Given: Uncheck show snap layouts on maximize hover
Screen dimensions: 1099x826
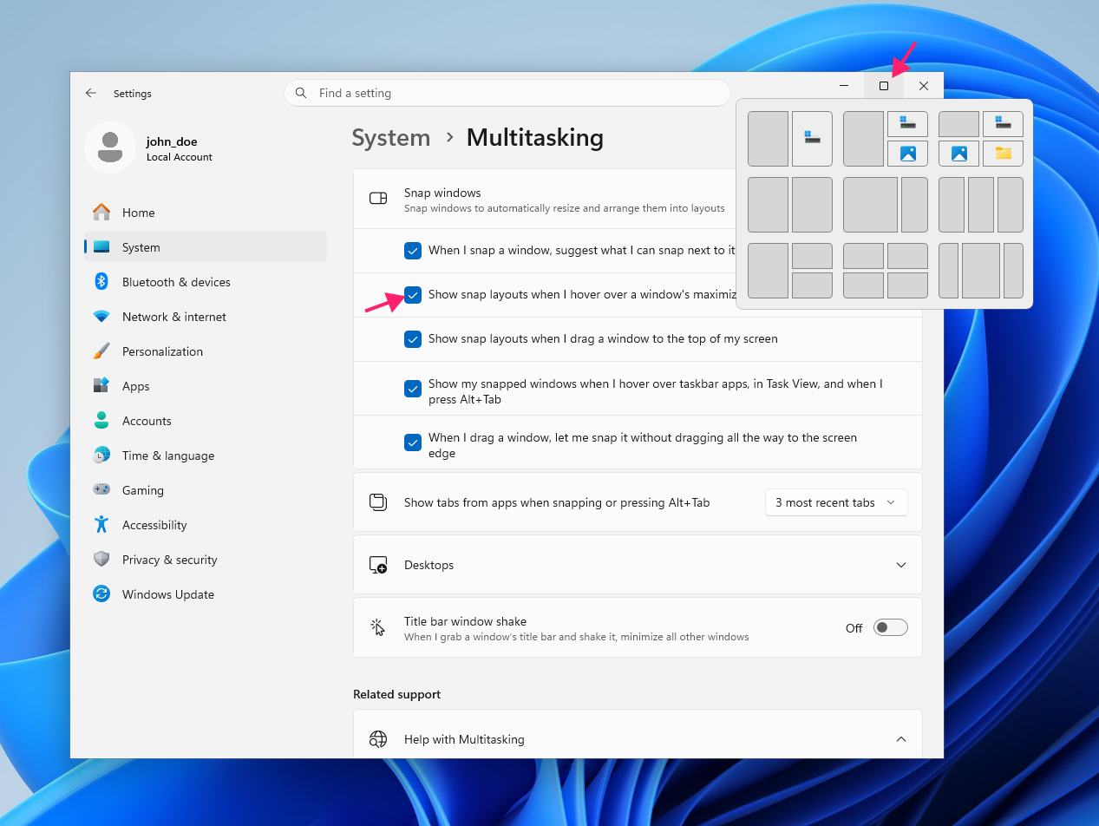Looking at the screenshot, I should click(x=413, y=295).
